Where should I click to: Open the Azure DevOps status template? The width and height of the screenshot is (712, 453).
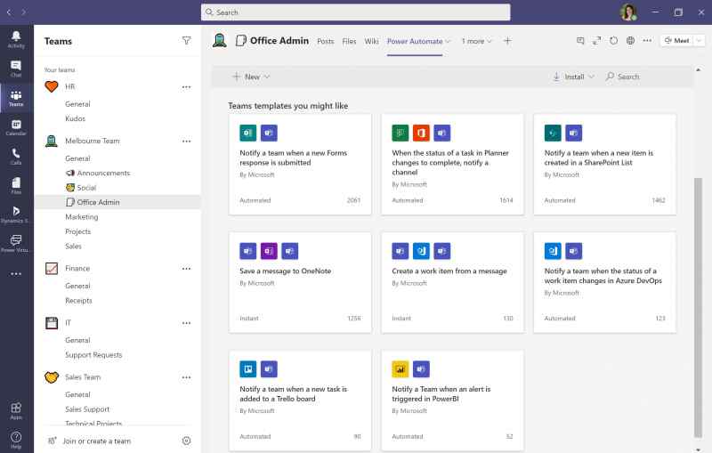click(605, 282)
